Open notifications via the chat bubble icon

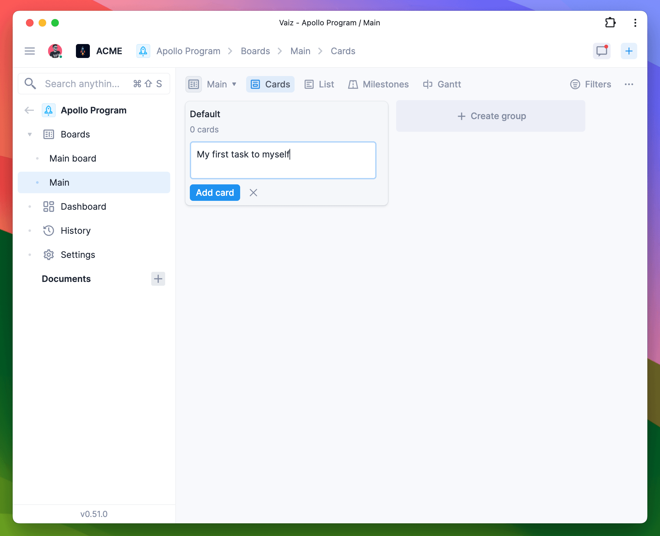pyautogui.click(x=602, y=51)
